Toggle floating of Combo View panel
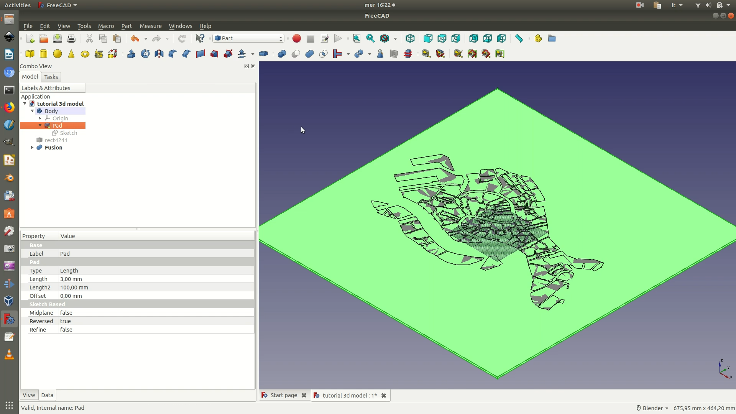 pyautogui.click(x=246, y=66)
